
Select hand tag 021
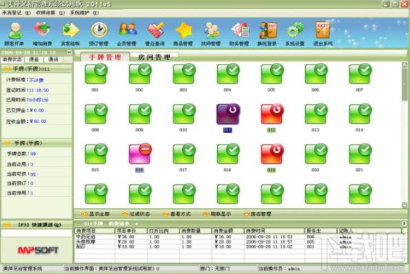[360, 154]
